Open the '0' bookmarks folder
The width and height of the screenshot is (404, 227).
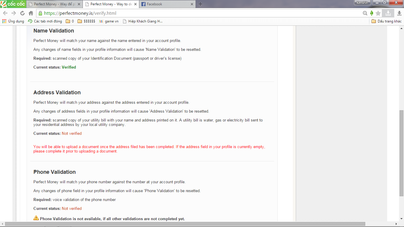[x=70, y=21]
